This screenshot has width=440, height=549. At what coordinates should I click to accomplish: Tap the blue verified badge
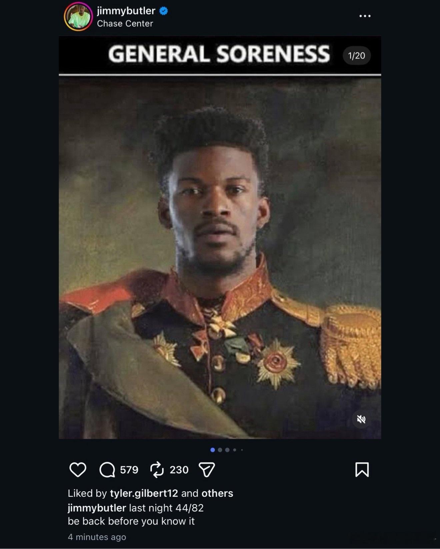click(163, 11)
